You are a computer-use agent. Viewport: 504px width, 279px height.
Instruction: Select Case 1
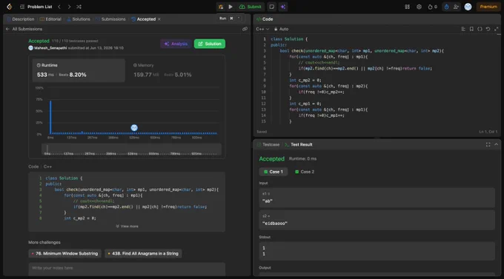pos(273,172)
